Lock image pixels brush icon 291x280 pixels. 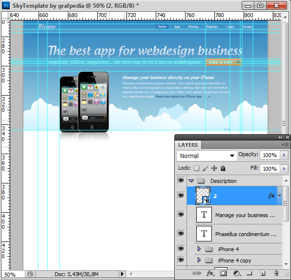(x=205, y=168)
